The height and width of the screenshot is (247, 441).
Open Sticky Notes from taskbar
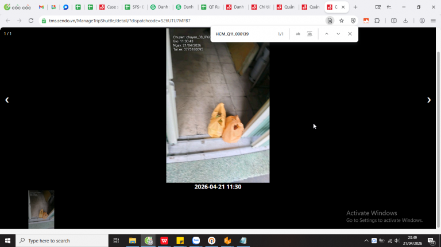tap(180, 241)
